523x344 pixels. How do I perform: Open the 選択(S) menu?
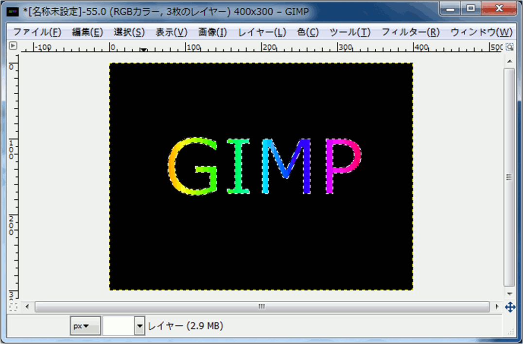click(x=129, y=32)
